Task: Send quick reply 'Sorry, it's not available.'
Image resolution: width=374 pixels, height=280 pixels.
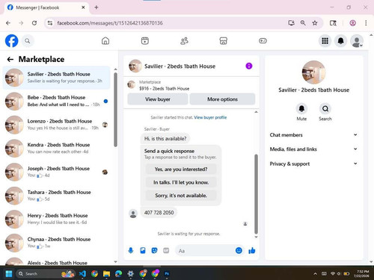Action: click(x=181, y=196)
